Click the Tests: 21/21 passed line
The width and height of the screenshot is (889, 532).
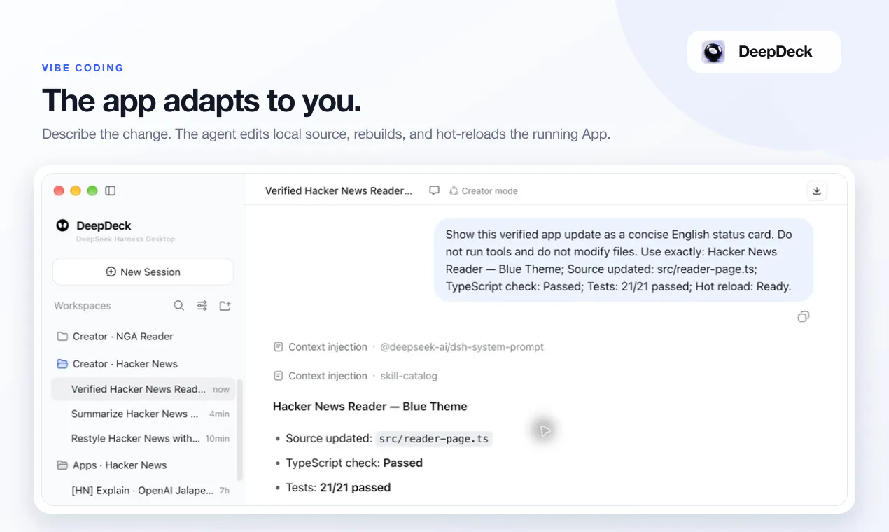338,487
